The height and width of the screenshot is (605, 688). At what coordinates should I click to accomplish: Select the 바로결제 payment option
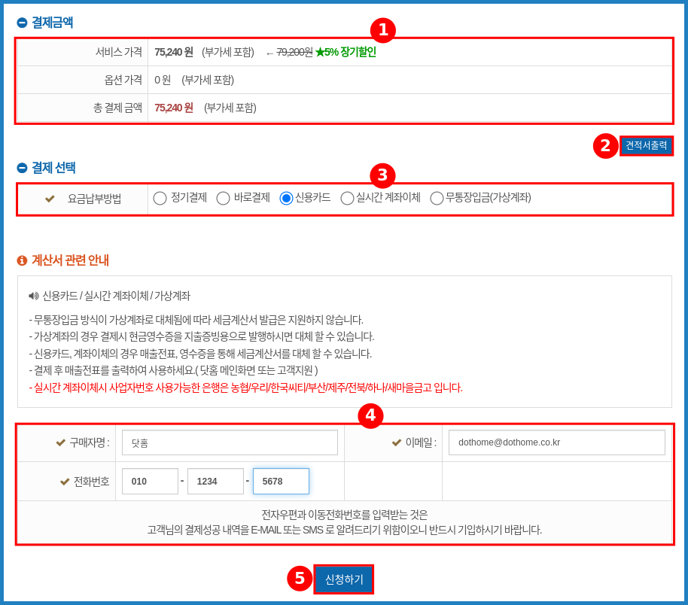[x=222, y=198]
